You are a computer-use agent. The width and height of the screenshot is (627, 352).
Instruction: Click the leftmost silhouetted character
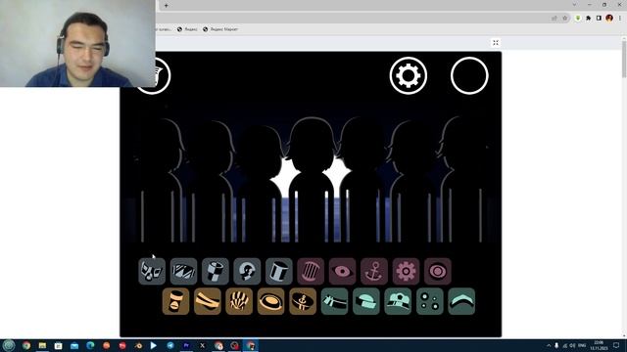click(160, 180)
